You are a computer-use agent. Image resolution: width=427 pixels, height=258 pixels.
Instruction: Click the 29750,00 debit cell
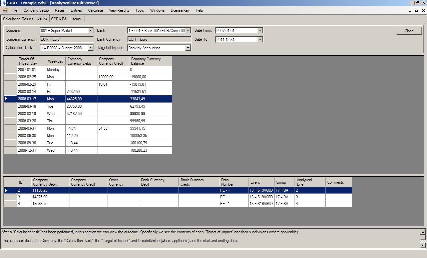[x=81, y=106]
